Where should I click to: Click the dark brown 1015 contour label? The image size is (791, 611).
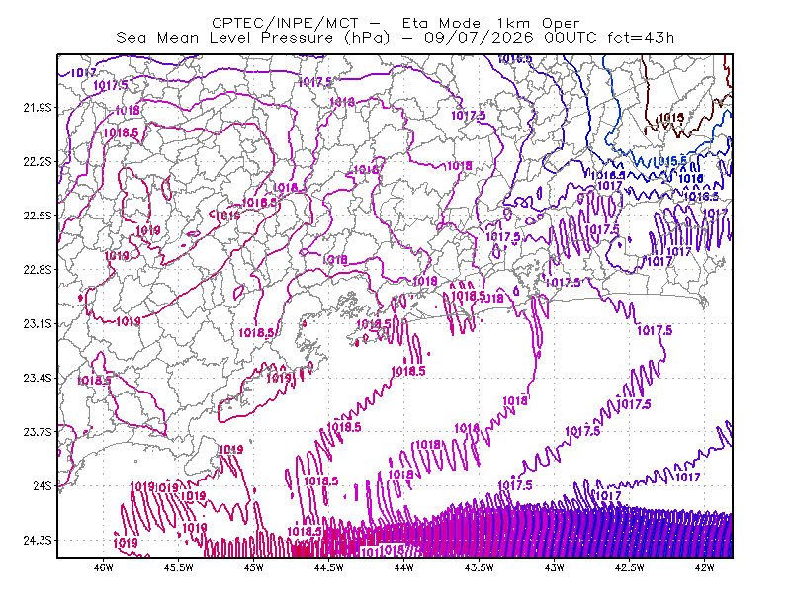click(671, 117)
